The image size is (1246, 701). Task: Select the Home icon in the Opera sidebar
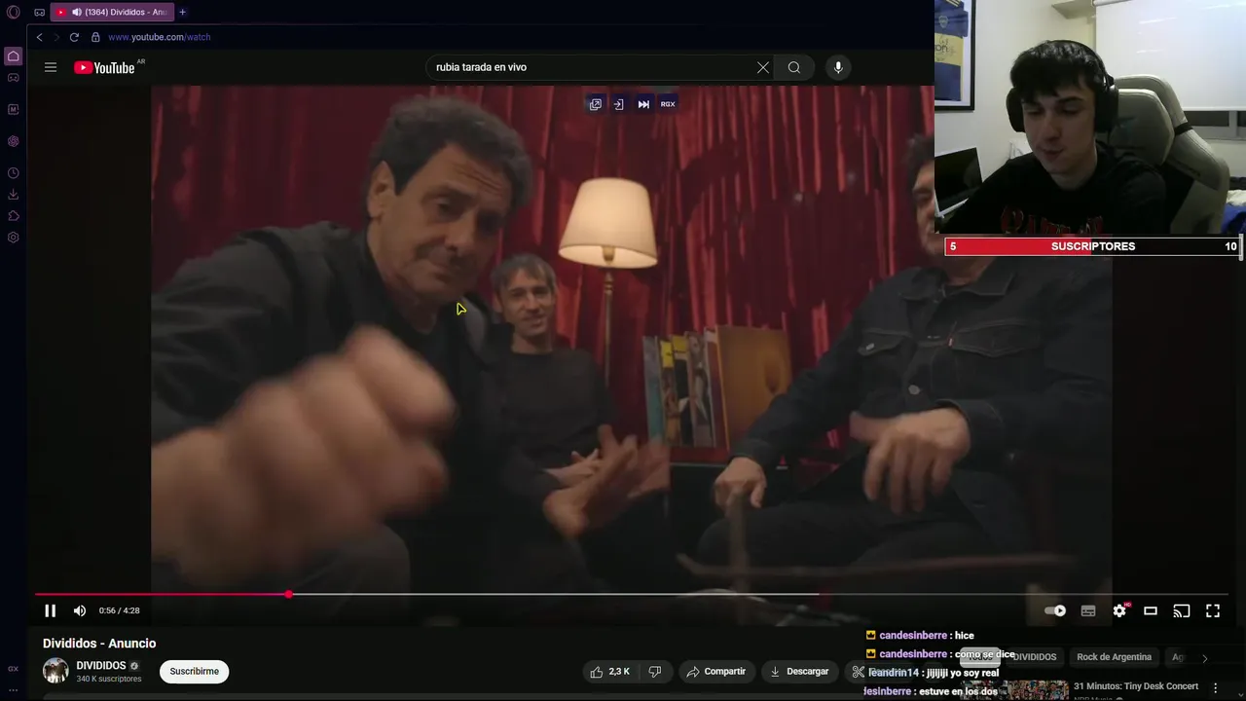coord(14,56)
